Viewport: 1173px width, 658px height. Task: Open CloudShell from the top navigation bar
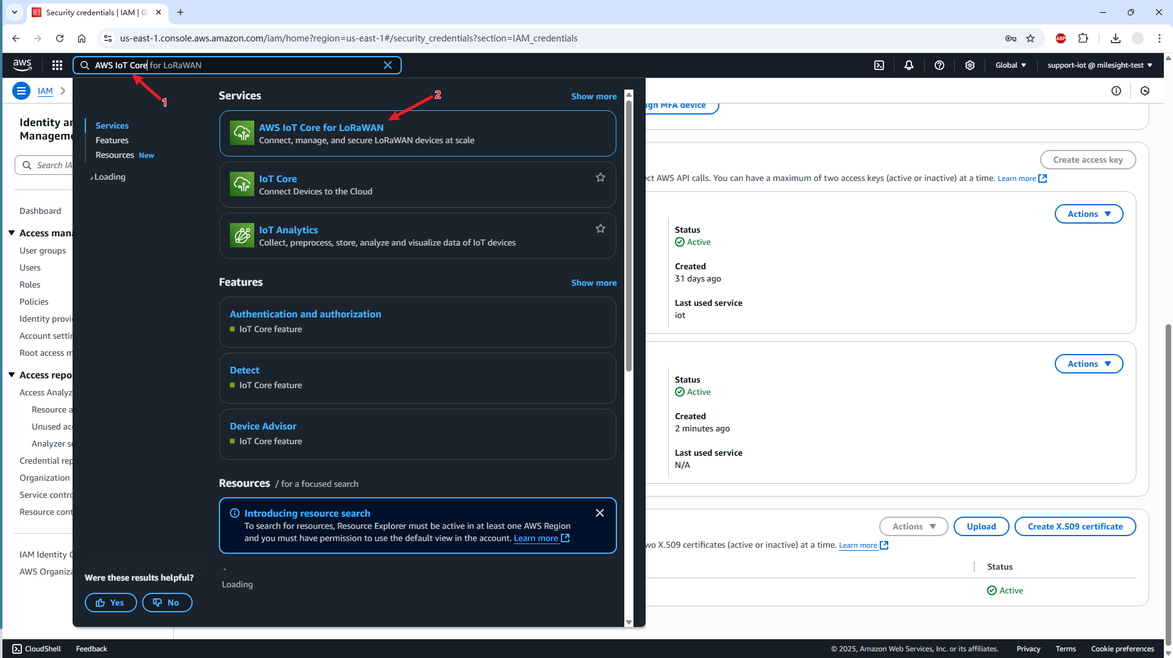pyautogui.click(x=879, y=65)
